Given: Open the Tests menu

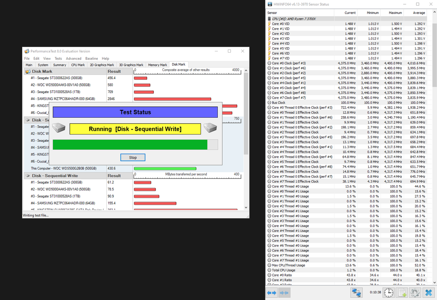Looking at the screenshot, I should coord(58,58).
